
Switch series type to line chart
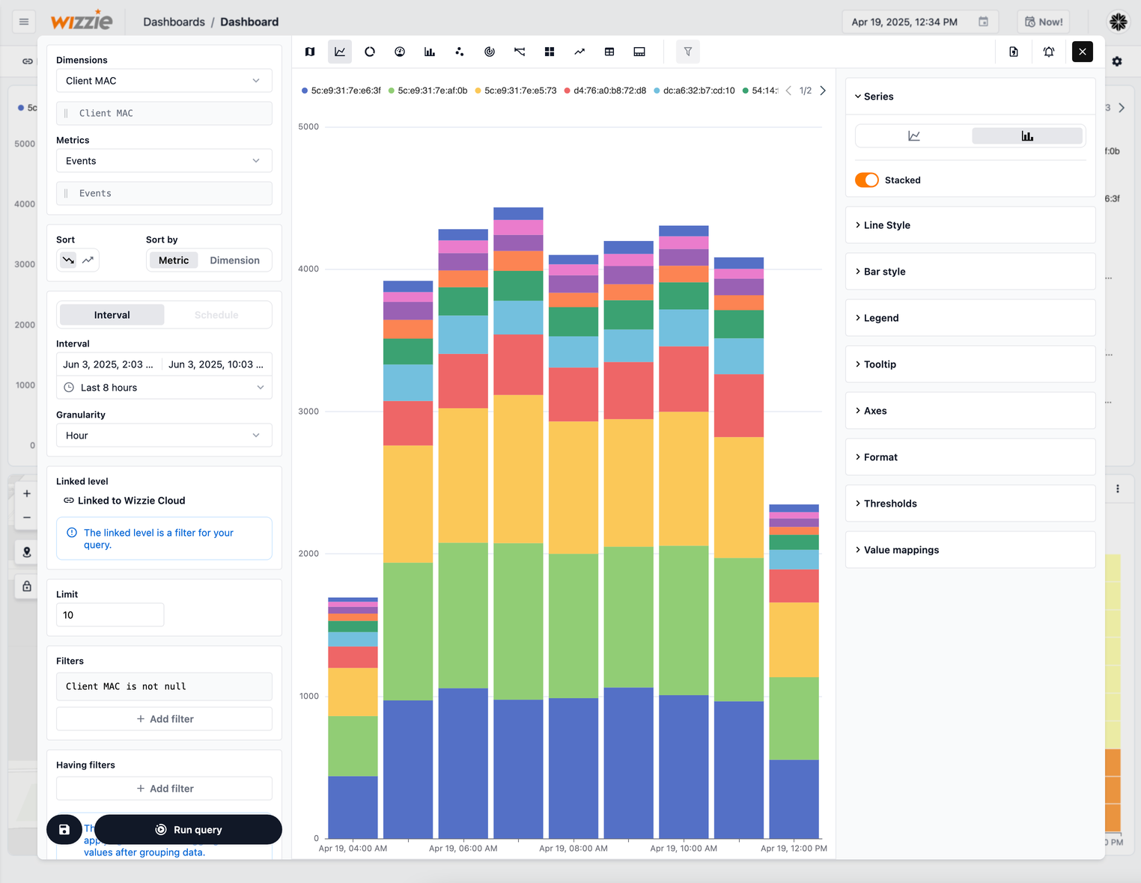coord(914,136)
